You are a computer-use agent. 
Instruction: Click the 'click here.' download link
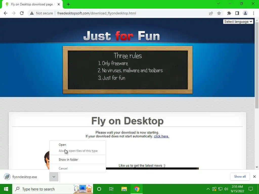[161, 136]
